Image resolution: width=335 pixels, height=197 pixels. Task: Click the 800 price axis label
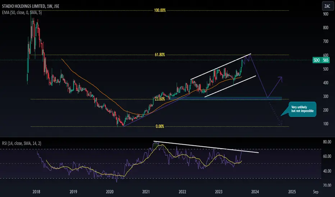point(326,28)
